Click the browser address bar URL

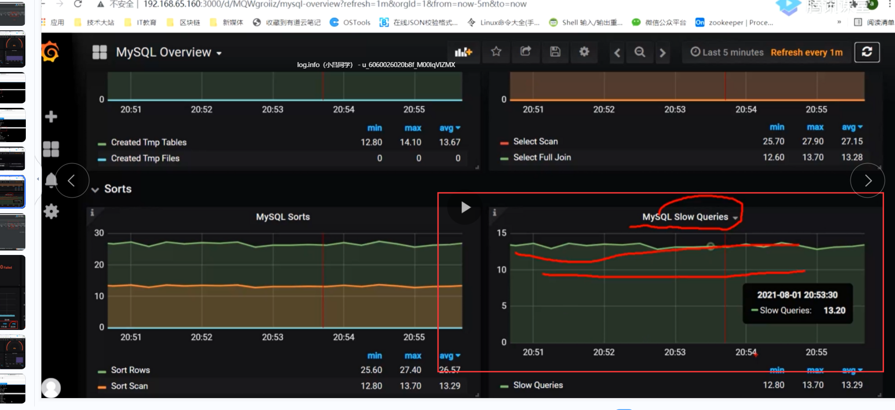tap(335, 4)
